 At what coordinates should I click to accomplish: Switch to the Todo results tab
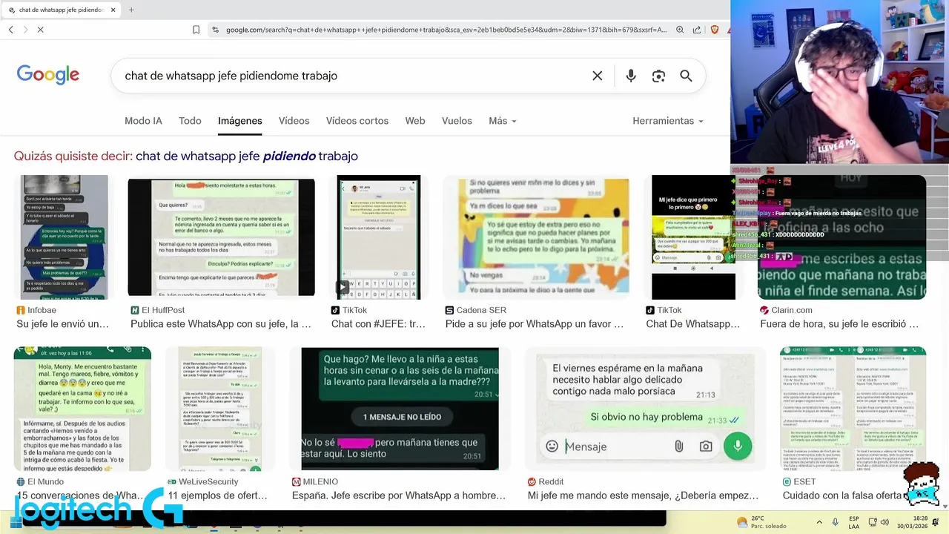point(190,121)
